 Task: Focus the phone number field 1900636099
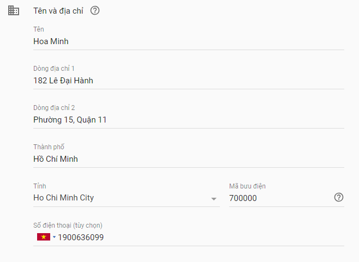tap(196, 237)
